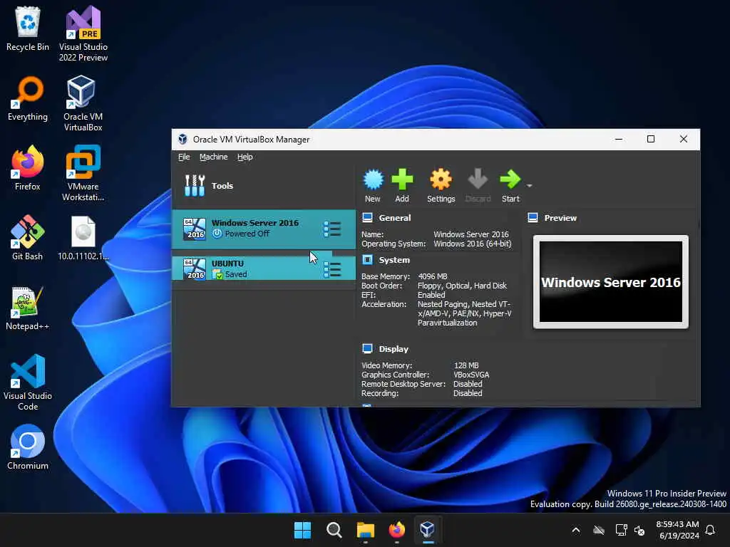
Task: Click the muted volume tray icon
Action: [x=639, y=530]
